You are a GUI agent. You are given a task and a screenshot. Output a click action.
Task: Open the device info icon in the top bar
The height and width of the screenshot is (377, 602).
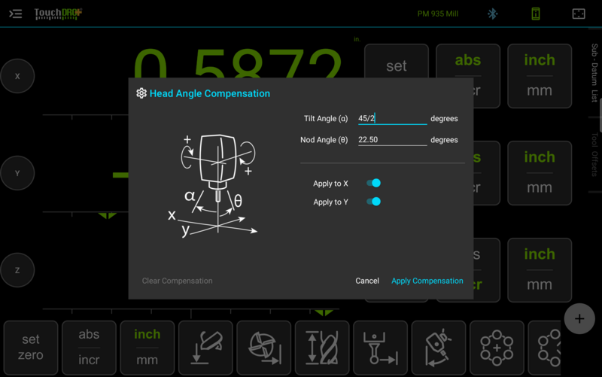(x=536, y=14)
